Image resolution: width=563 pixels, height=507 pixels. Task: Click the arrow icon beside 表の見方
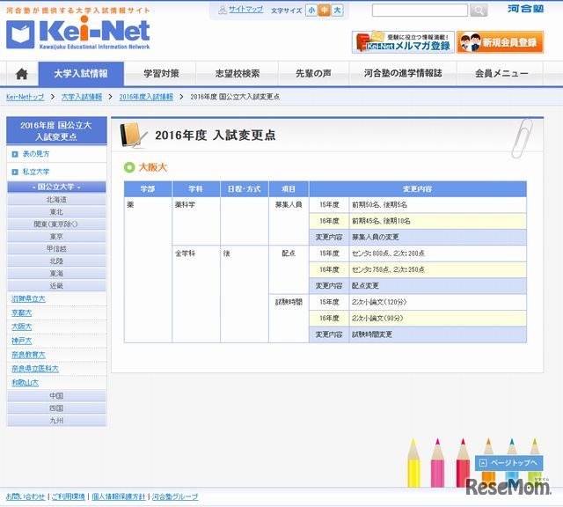tap(15, 154)
